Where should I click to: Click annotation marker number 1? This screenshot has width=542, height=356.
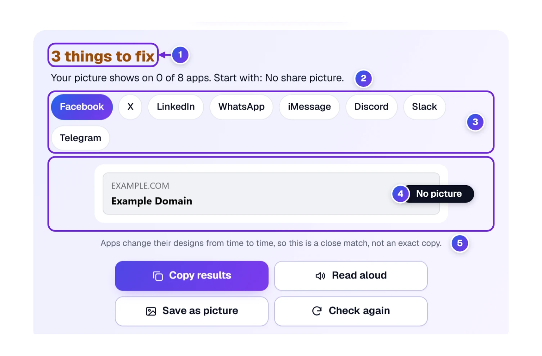pos(180,55)
